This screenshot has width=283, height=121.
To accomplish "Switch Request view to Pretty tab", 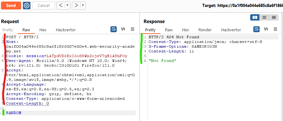I will click(8, 30).
